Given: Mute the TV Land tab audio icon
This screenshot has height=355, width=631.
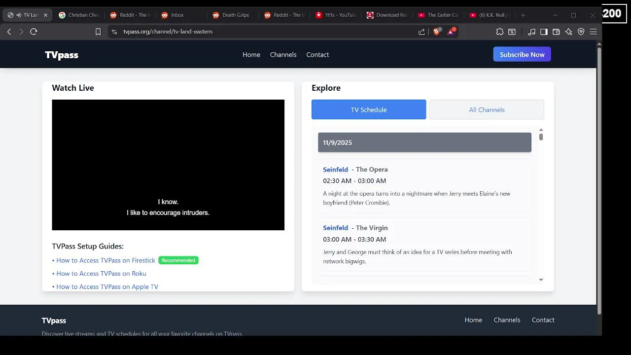Looking at the screenshot, I should click(x=19, y=15).
